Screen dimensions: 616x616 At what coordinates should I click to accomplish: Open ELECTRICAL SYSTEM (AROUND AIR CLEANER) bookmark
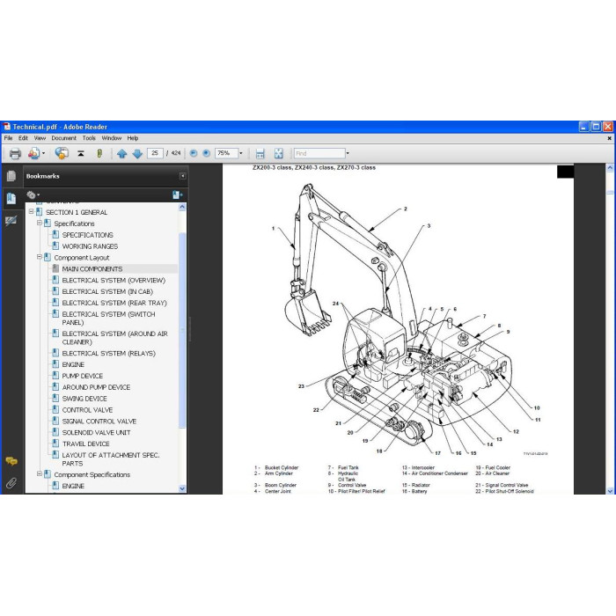tap(114, 338)
